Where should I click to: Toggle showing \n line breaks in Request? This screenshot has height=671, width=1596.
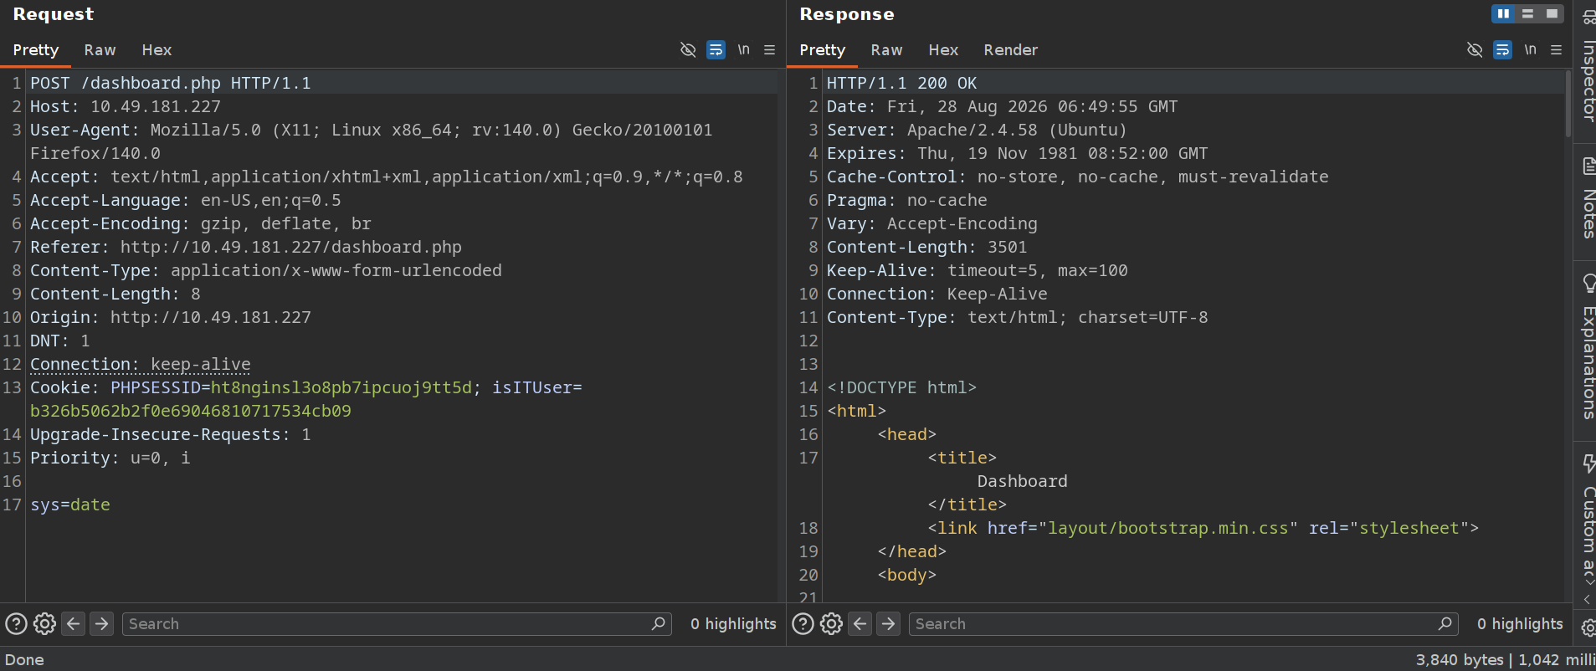[743, 49]
